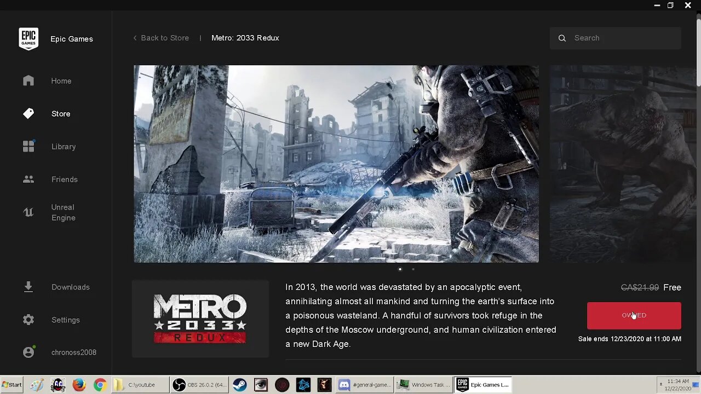Open the Battle.net taskbar icon
The height and width of the screenshot is (394, 701).
pos(303,385)
